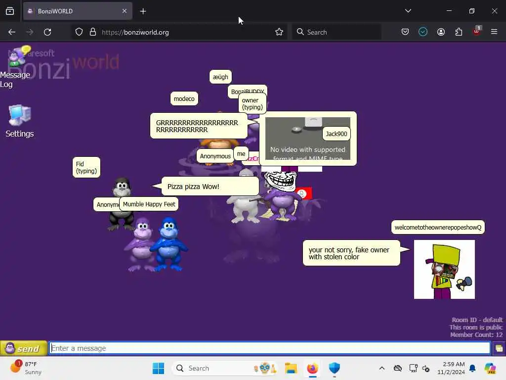506x380 pixels.
Task: Click the notification bell icon
Action: [x=472, y=368]
